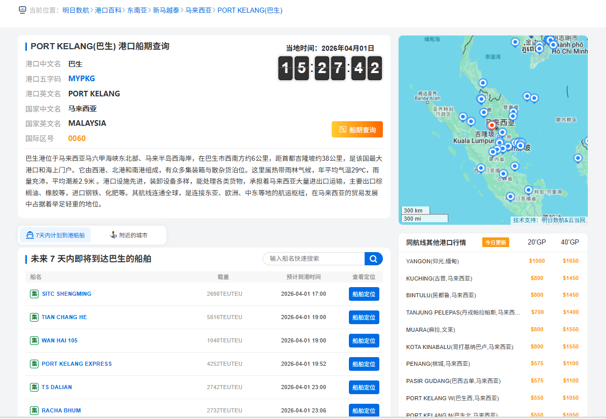
Task: Locate vessel RACHA BHUM with 船舶定位
Action: click(x=364, y=410)
